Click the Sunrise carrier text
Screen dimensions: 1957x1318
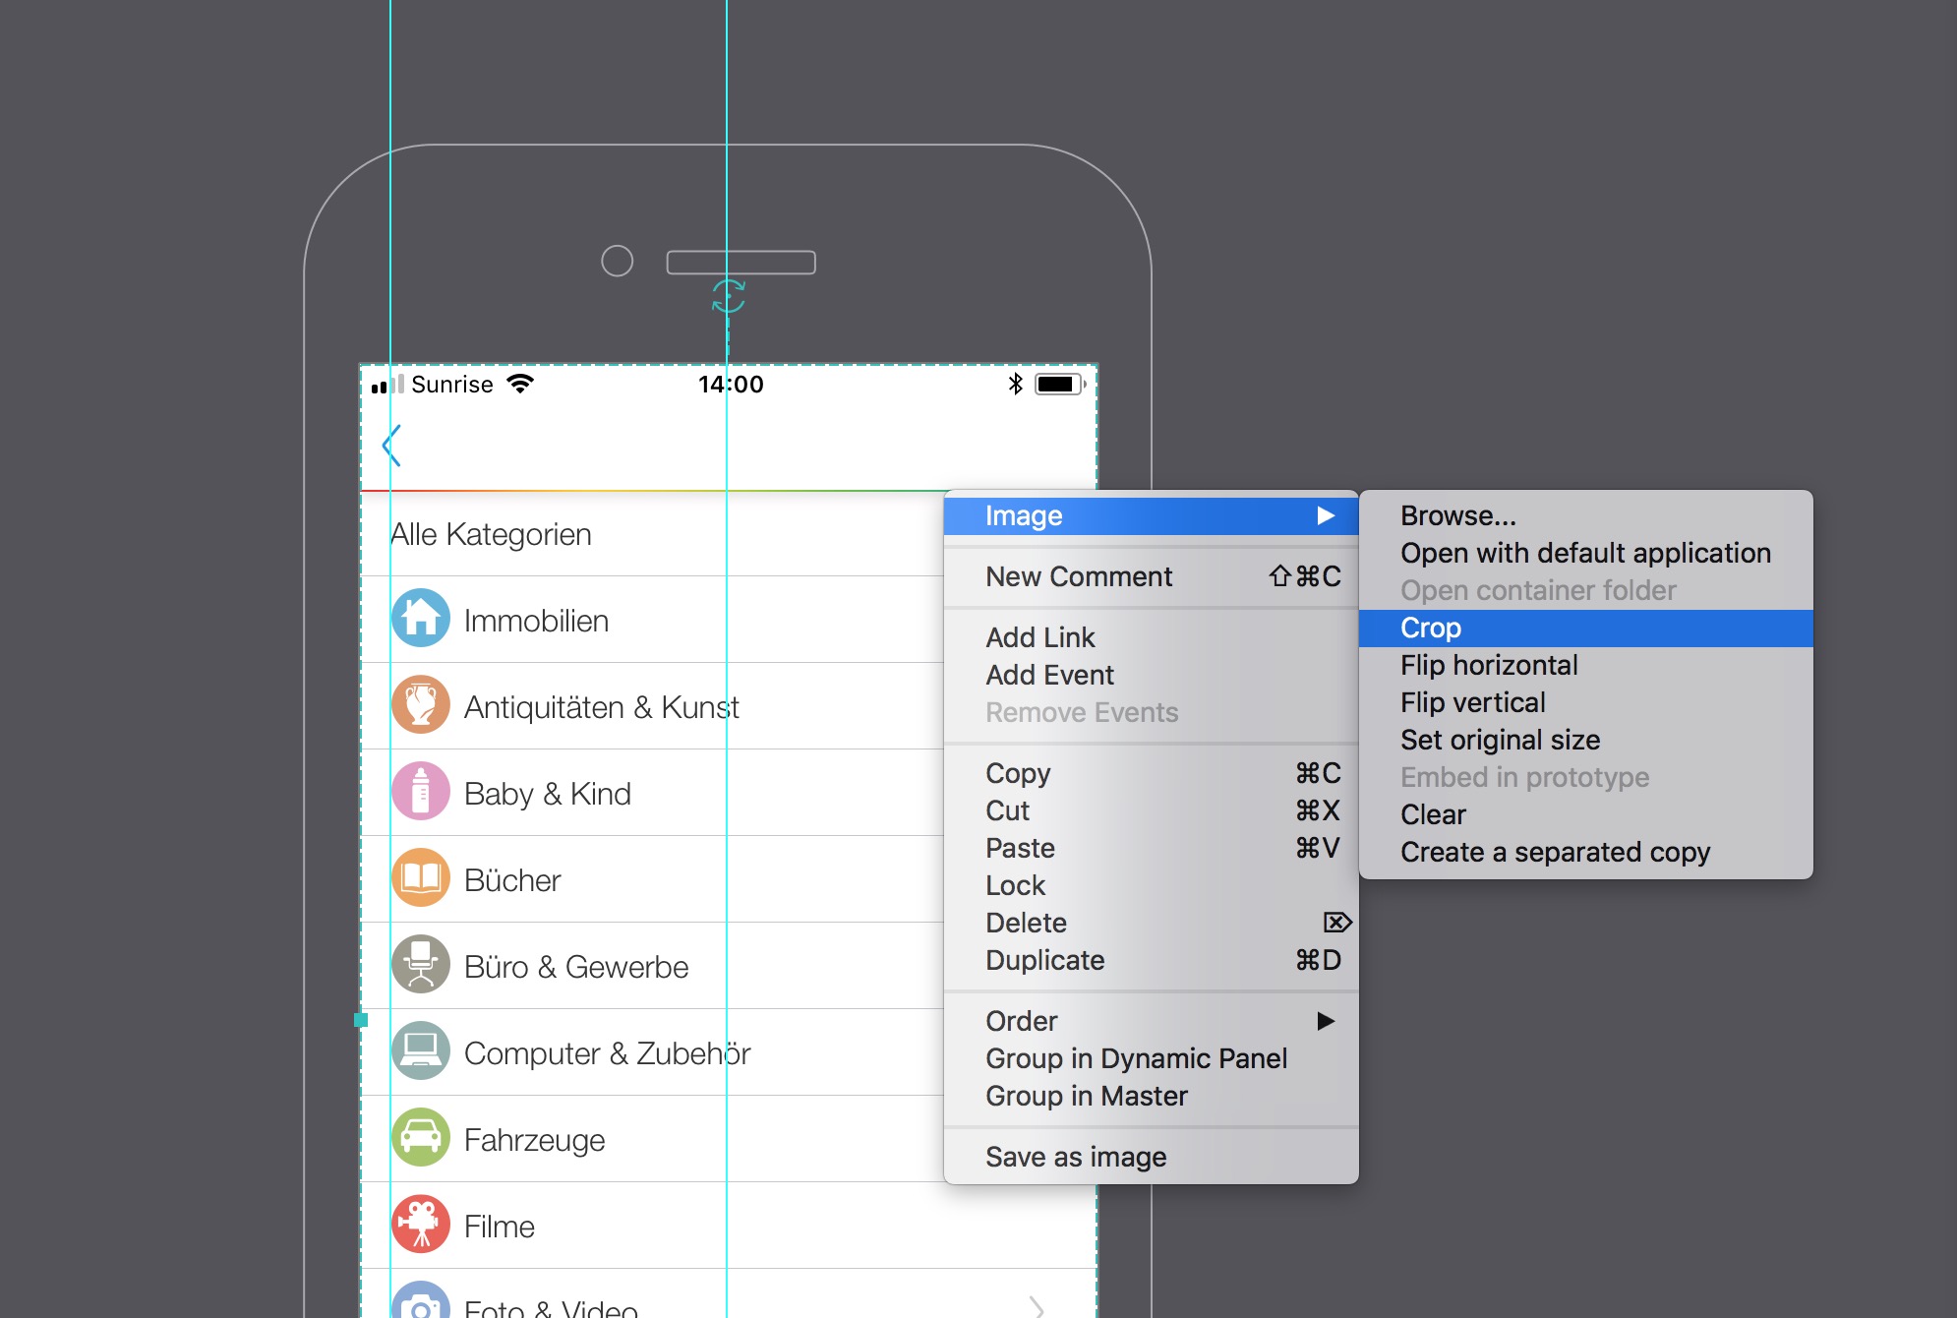click(452, 385)
